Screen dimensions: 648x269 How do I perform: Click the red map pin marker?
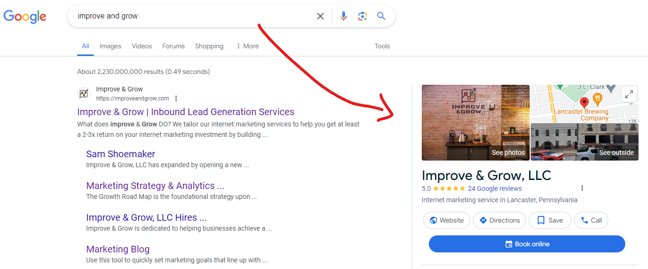point(584,102)
